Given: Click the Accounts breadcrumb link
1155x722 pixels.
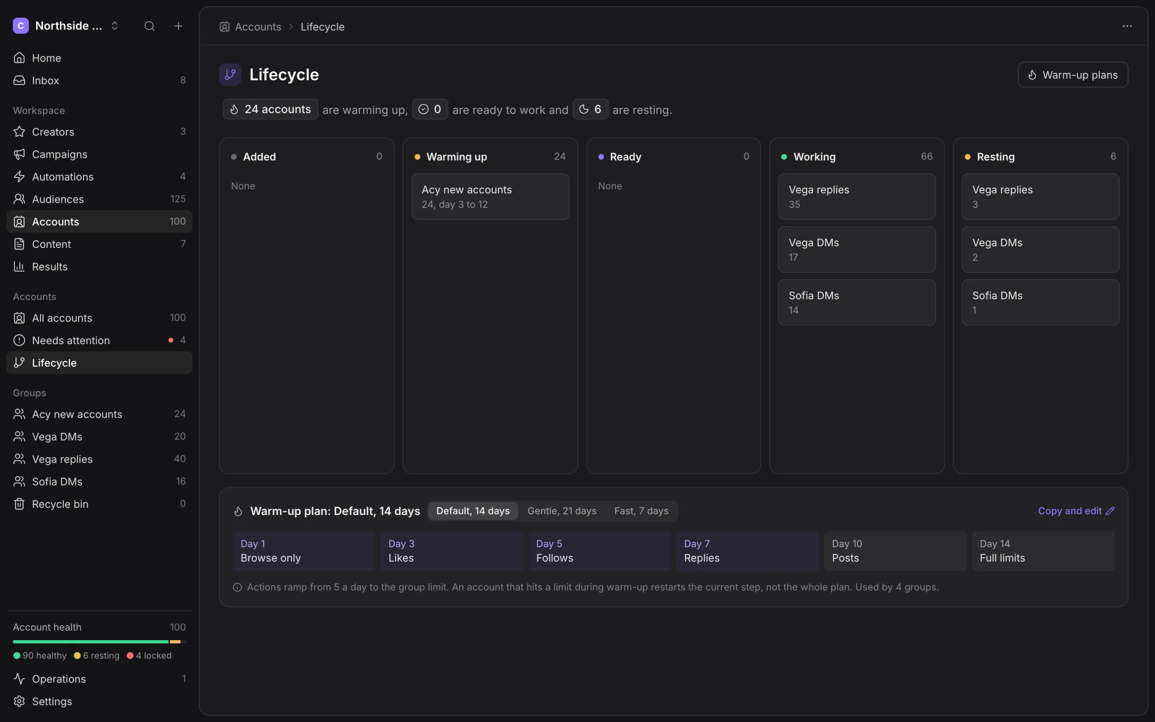Looking at the screenshot, I should point(258,27).
